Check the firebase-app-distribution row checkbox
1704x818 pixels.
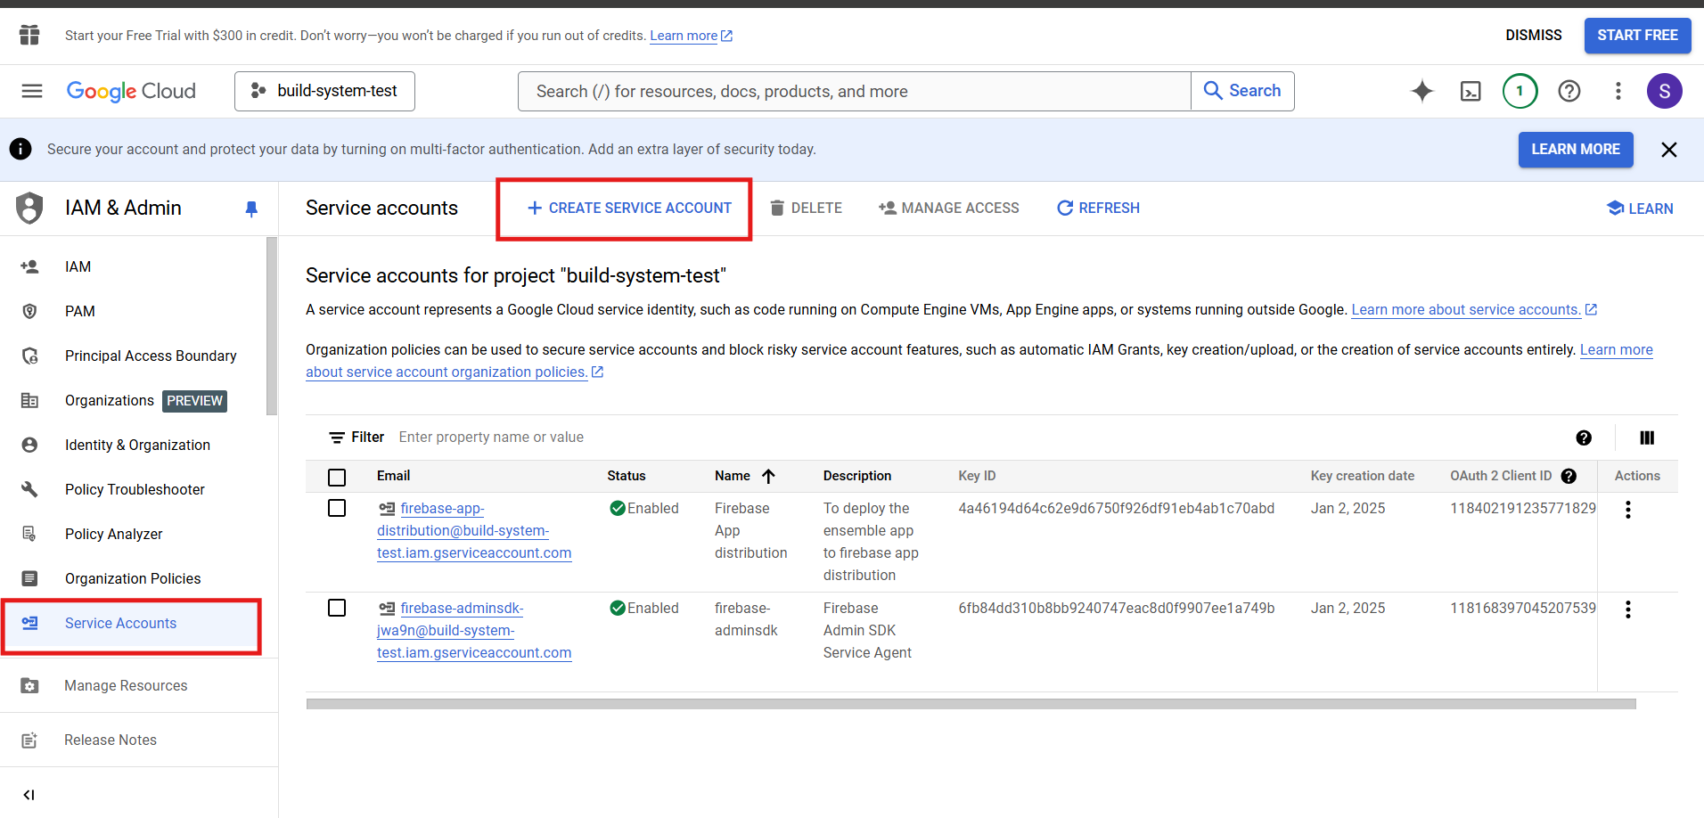(x=337, y=508)
